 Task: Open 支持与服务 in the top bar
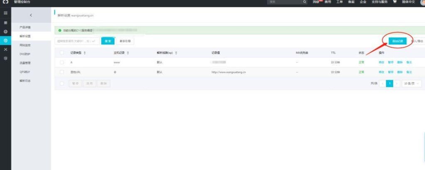pos(379,2)
